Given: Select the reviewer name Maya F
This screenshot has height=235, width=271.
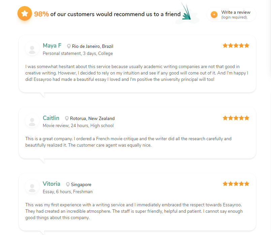Looking at the screenshot, I should point(52,46).
